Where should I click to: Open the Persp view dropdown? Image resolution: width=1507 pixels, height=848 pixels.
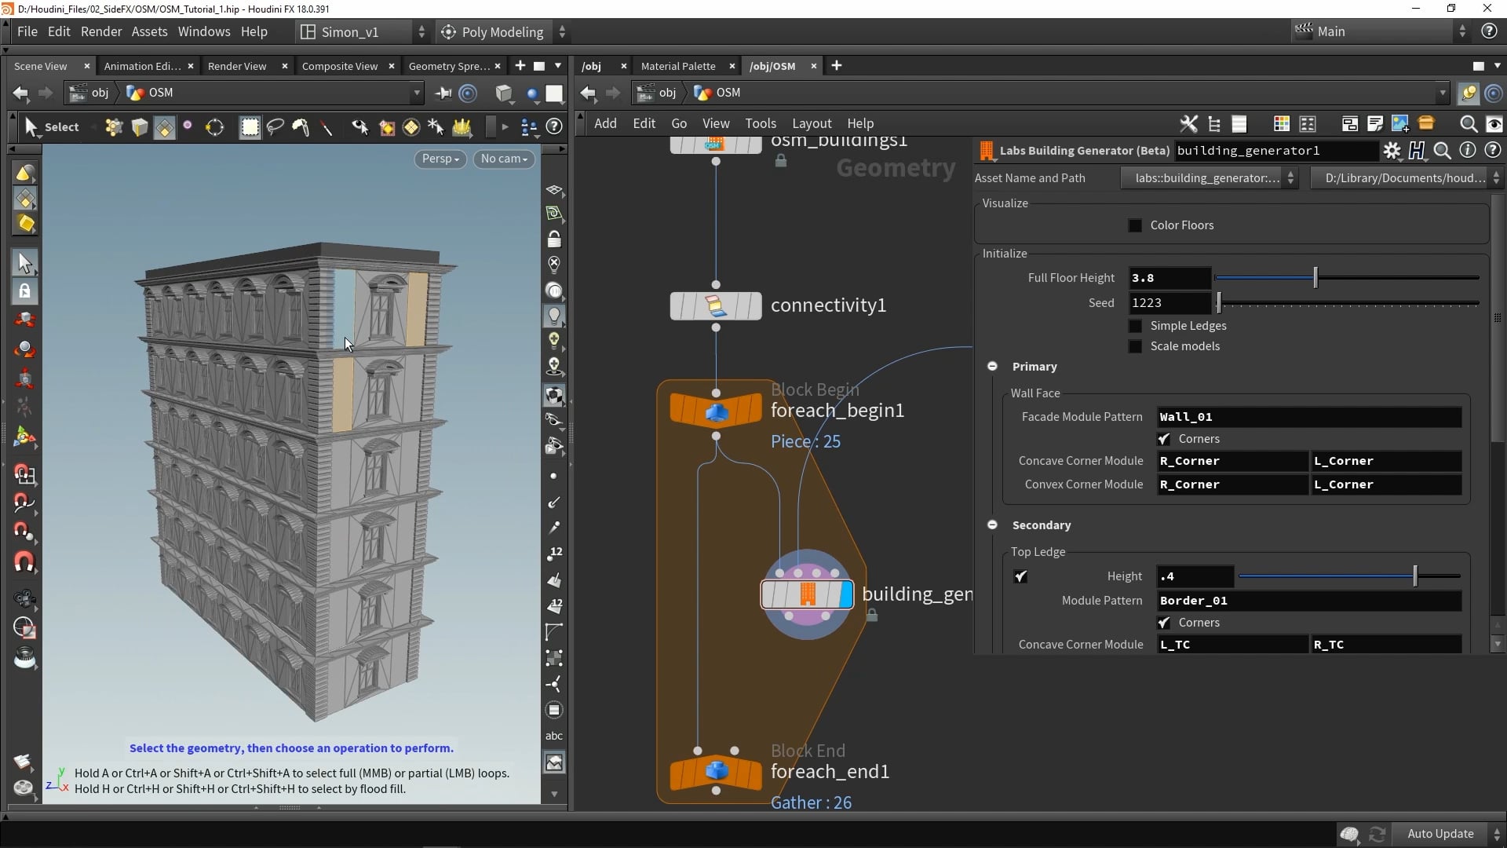(440, 159)
